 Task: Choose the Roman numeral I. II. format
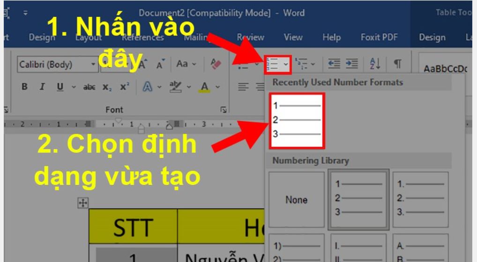[358, 248]
